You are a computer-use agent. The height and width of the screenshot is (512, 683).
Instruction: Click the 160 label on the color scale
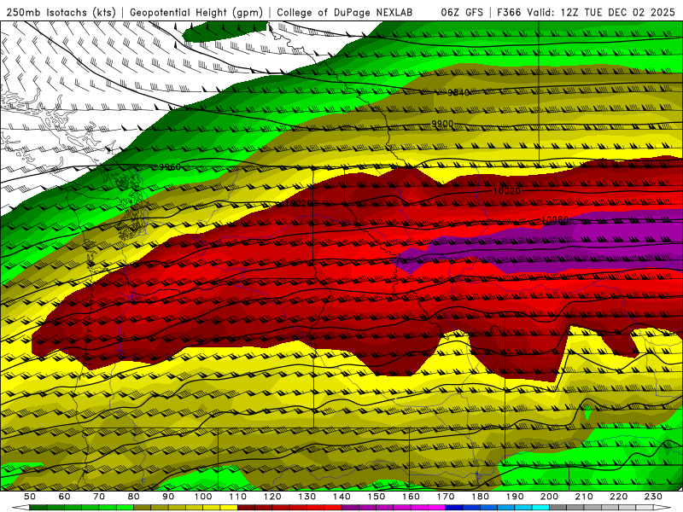(411, 497)
